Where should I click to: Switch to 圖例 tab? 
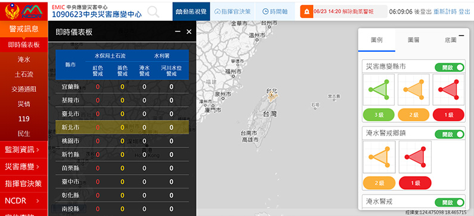coord(376,40)
